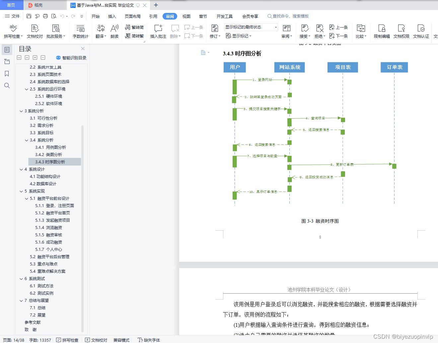Click the page icon beside heading 3.4.3
Viewport: 438px width, 343px height.
click(x=203, y=52)
